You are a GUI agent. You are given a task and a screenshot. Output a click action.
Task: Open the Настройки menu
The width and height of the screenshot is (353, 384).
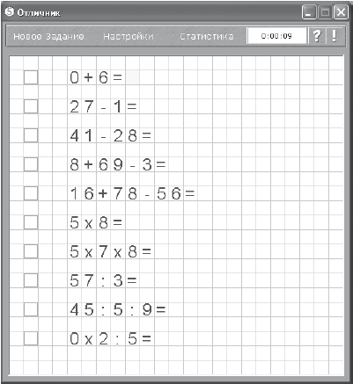(129, 36)
